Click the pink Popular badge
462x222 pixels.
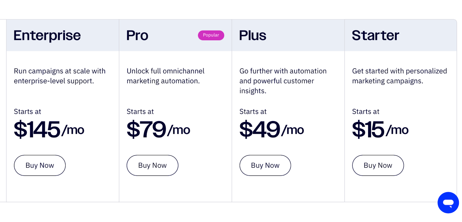click(211, 35)
